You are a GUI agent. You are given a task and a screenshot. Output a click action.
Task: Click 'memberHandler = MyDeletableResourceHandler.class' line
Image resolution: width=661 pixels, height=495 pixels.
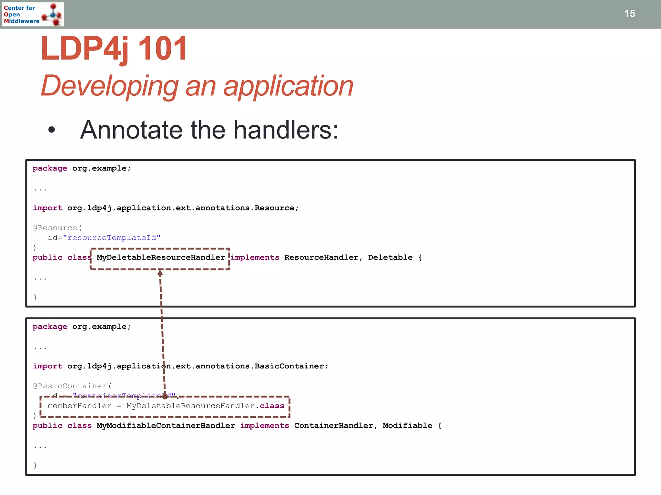166,406
